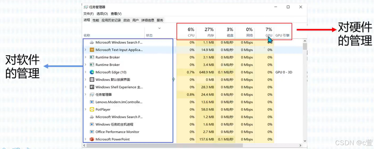Click the vertical scrollbar up arrow
This screenshot has height=149, width=374.
click(x=305, y=41)
